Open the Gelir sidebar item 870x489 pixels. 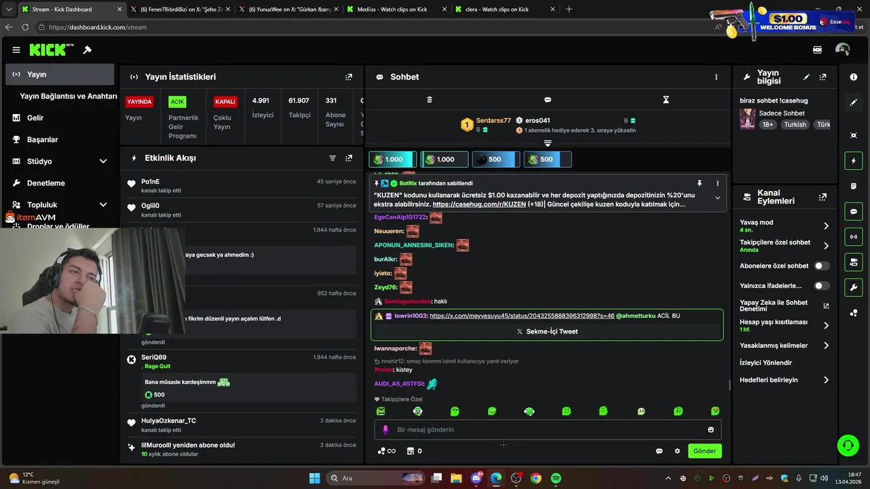(x=60, y=117)
